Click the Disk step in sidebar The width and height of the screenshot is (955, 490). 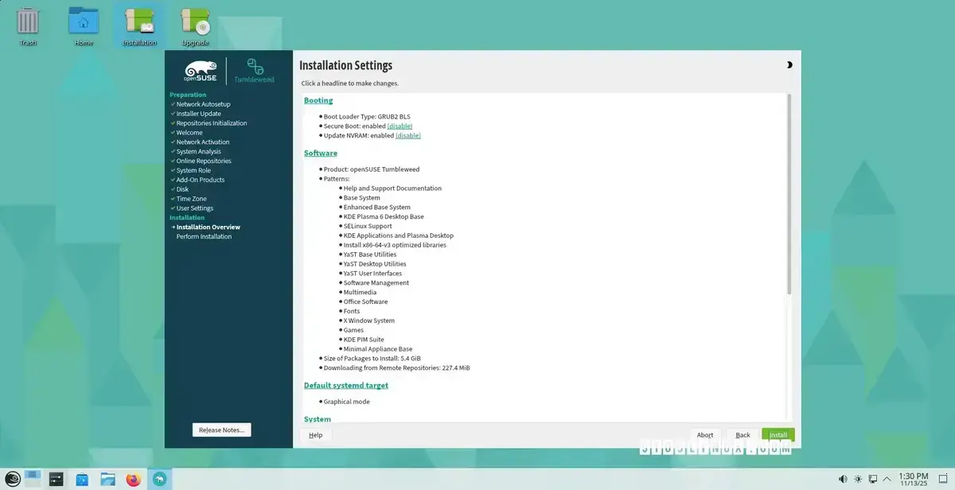[182, 189]
